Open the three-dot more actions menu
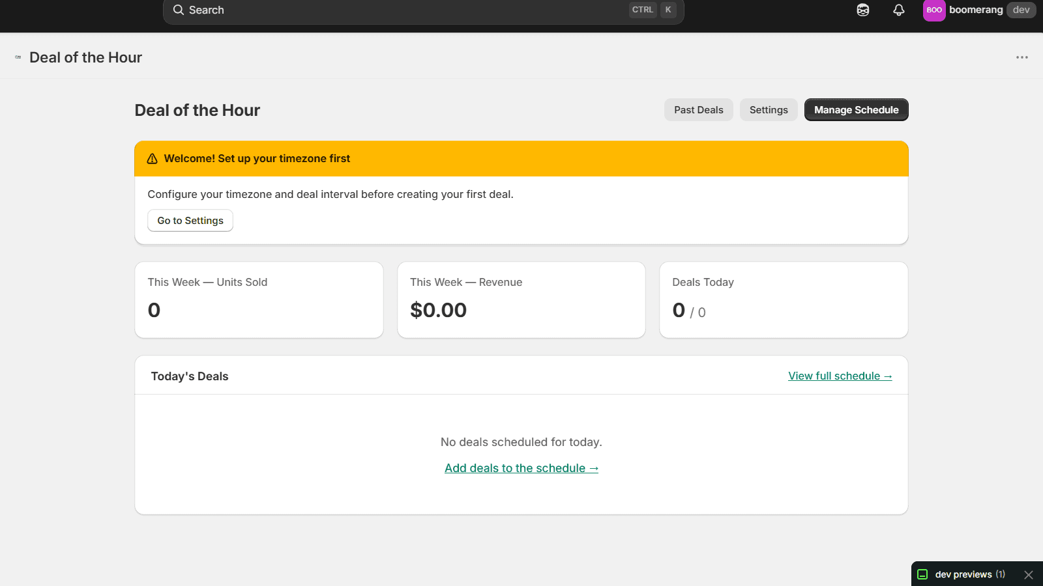Image resolution: width=1043 pixels, height=586 pixels. pyautogui.click(x=1022, y=57)
